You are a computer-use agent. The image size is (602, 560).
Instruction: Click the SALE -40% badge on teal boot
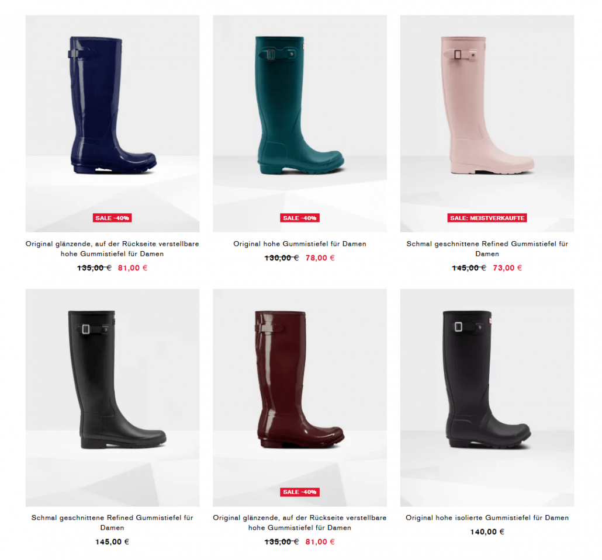click(300, 218)
